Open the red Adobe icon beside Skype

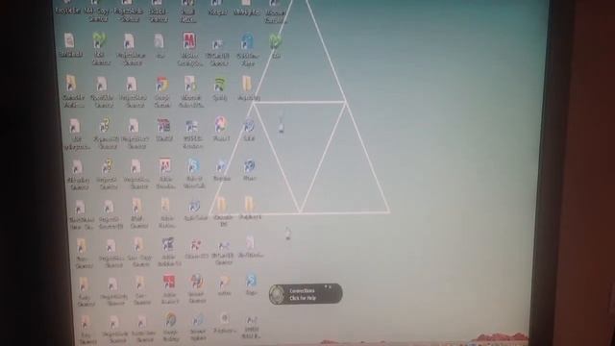tap(165, 166)
